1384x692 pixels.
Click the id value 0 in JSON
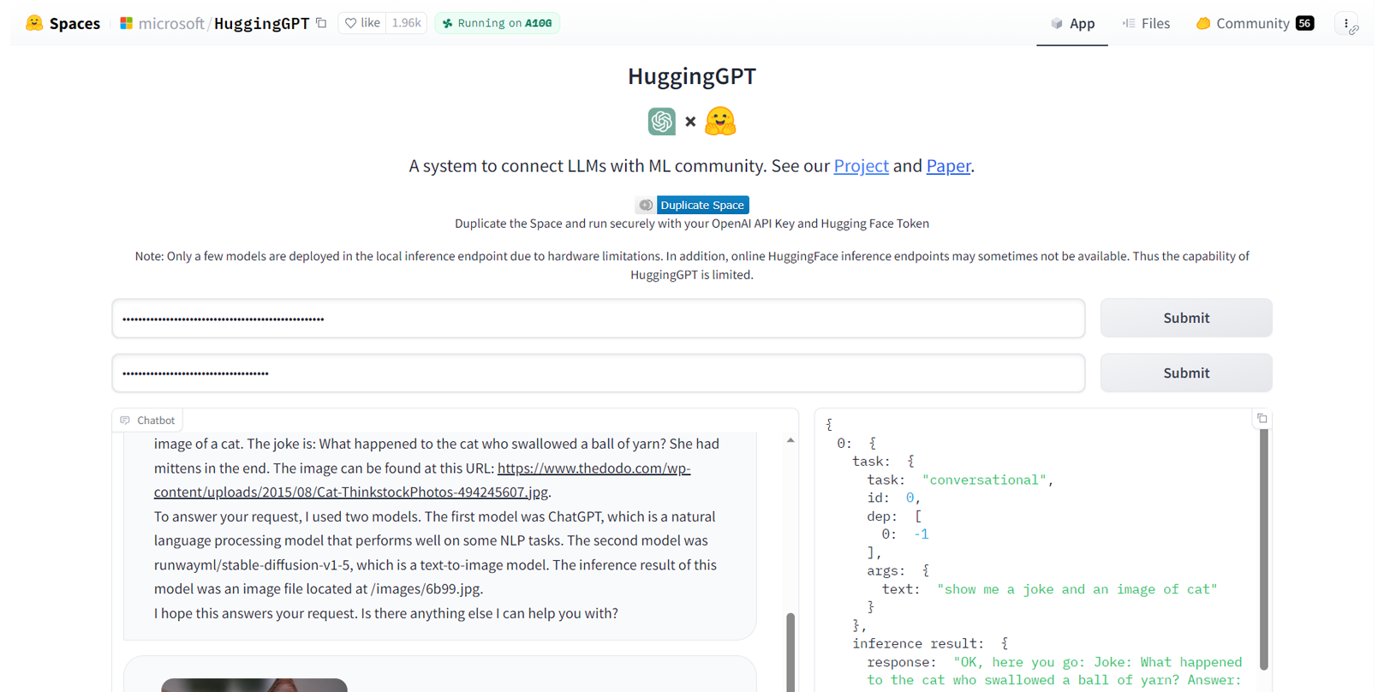910,498
